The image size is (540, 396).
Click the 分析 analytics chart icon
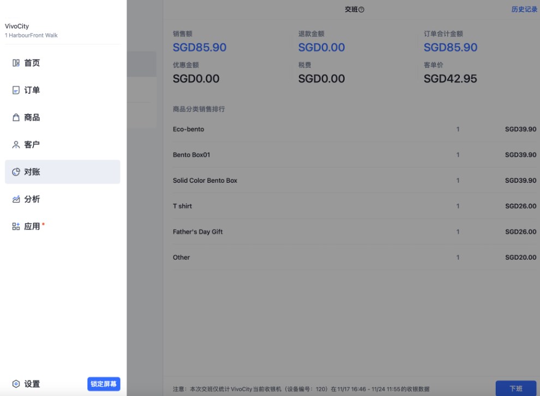point(16,200)
